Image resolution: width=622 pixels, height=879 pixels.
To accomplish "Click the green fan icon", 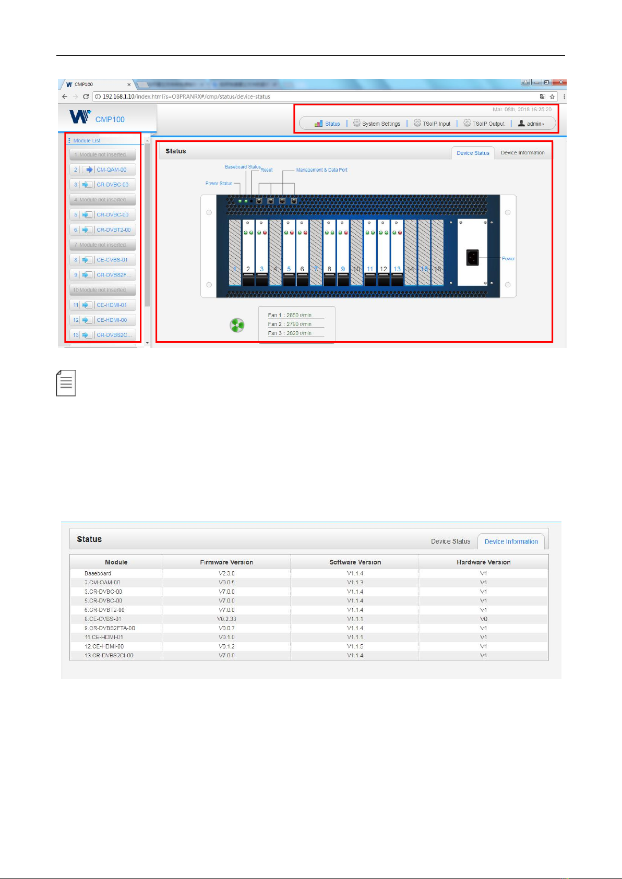I will click(237, 326).
